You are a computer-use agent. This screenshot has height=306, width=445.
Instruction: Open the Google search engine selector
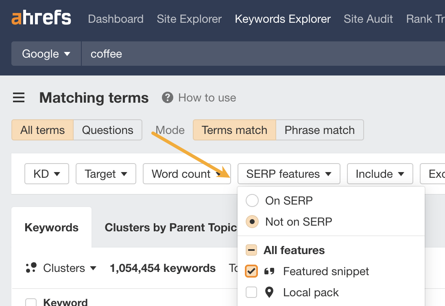click(x=46, y=54)
